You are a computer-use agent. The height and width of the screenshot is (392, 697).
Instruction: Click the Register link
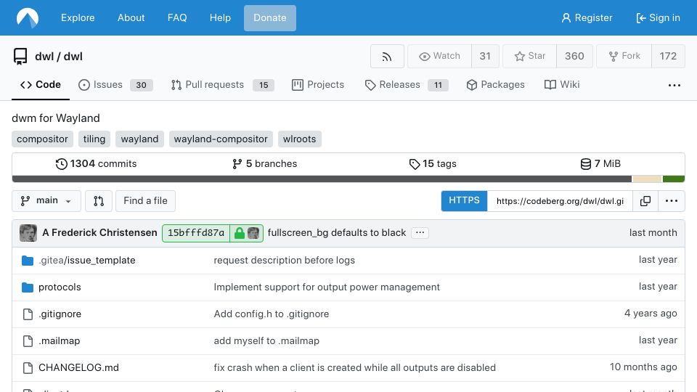pos(587,17)
